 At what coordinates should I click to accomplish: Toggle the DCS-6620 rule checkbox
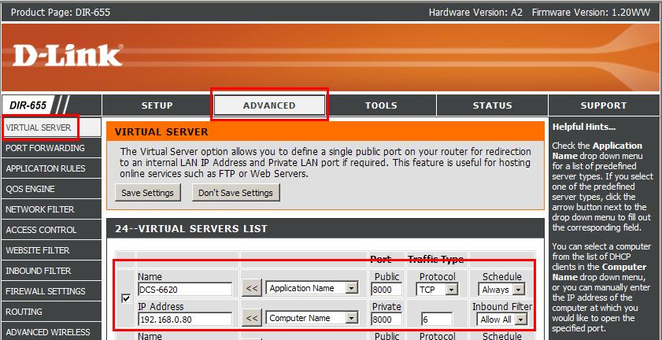point(126,298)
